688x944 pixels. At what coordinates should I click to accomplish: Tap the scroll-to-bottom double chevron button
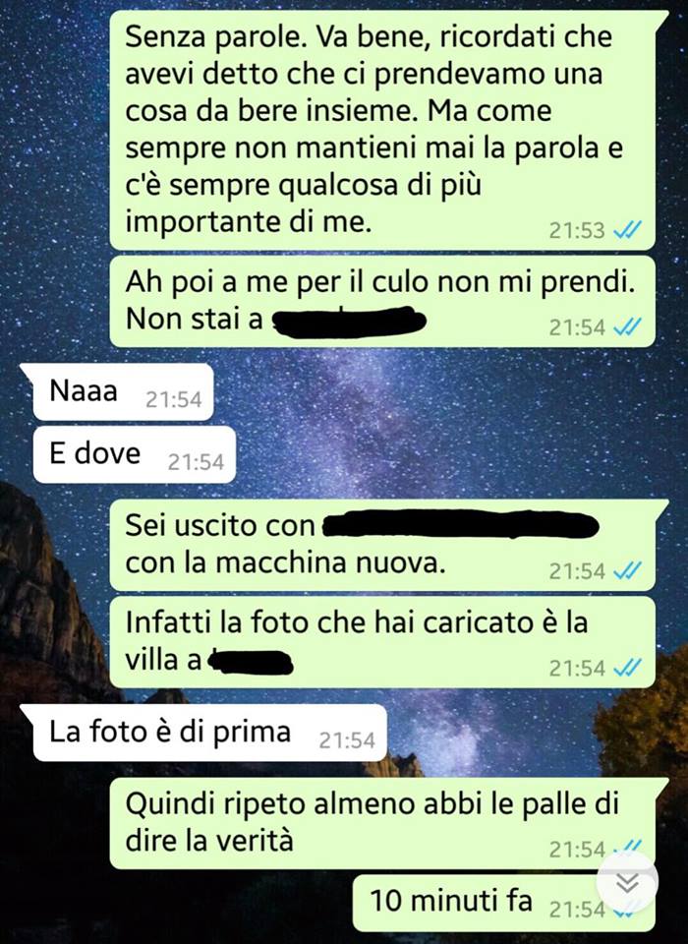(627, 882)
